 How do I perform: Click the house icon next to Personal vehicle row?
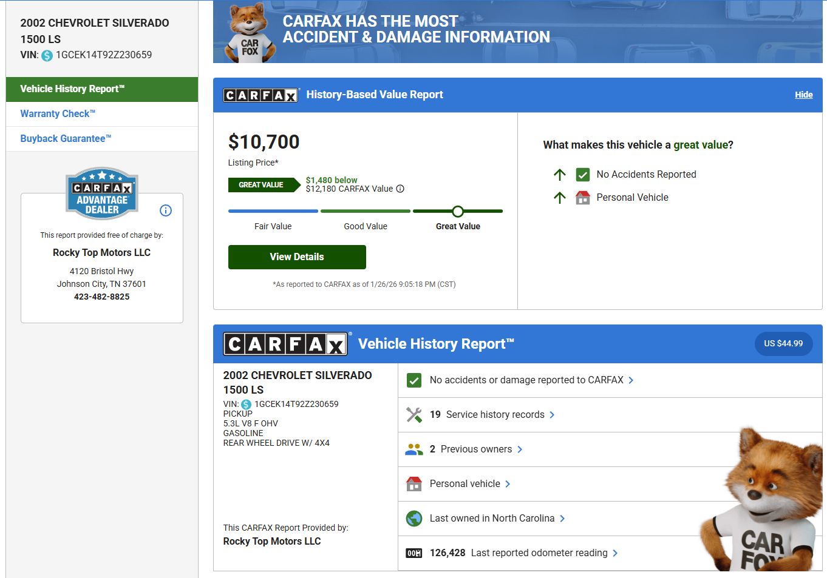414,484
